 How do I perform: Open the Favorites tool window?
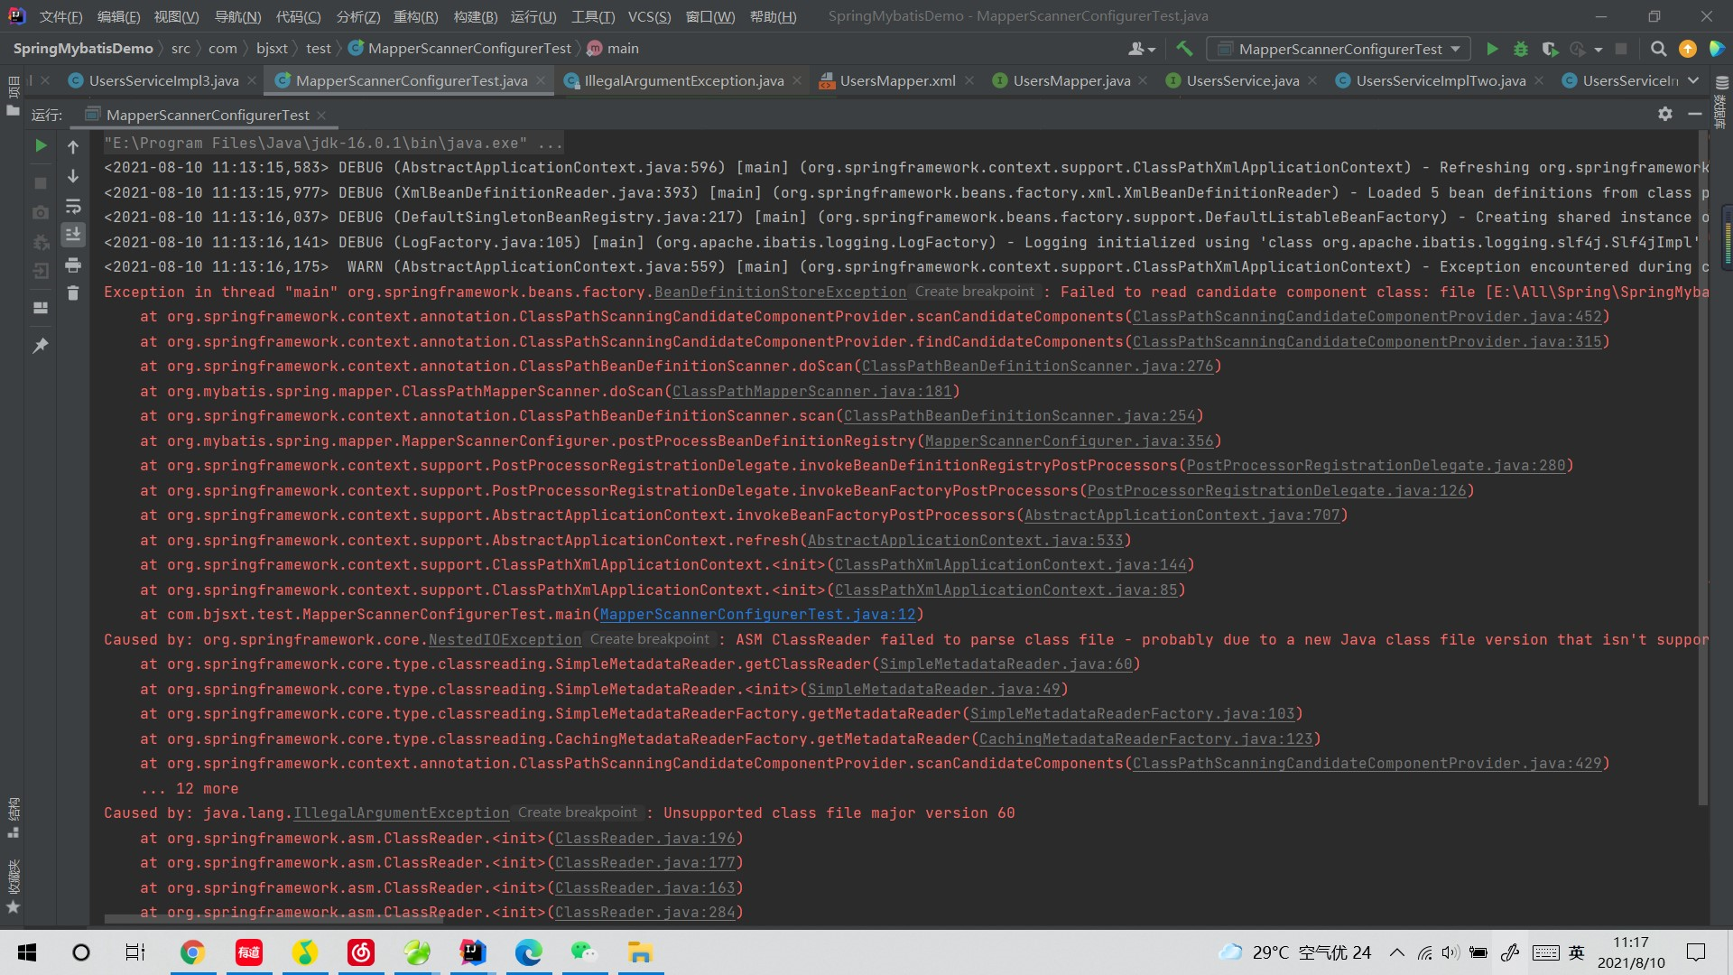tap(13, 886)
